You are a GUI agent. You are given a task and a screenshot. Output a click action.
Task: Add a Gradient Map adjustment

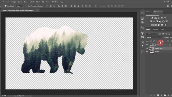165,25
